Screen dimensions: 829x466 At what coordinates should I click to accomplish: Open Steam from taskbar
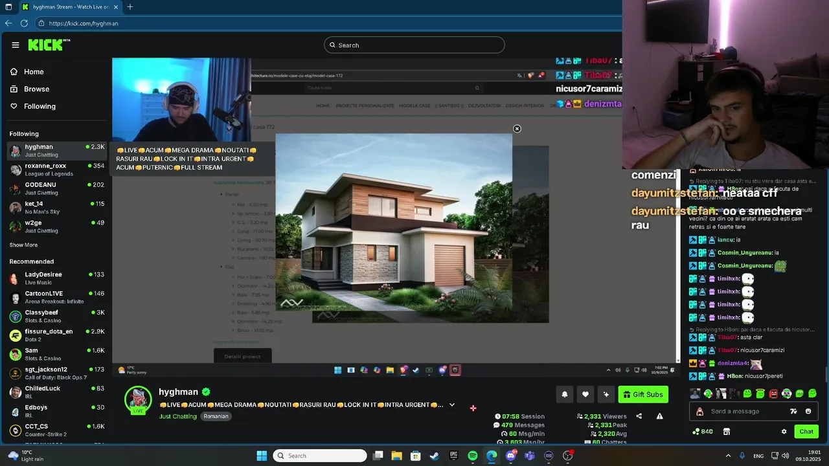(435, 456)
